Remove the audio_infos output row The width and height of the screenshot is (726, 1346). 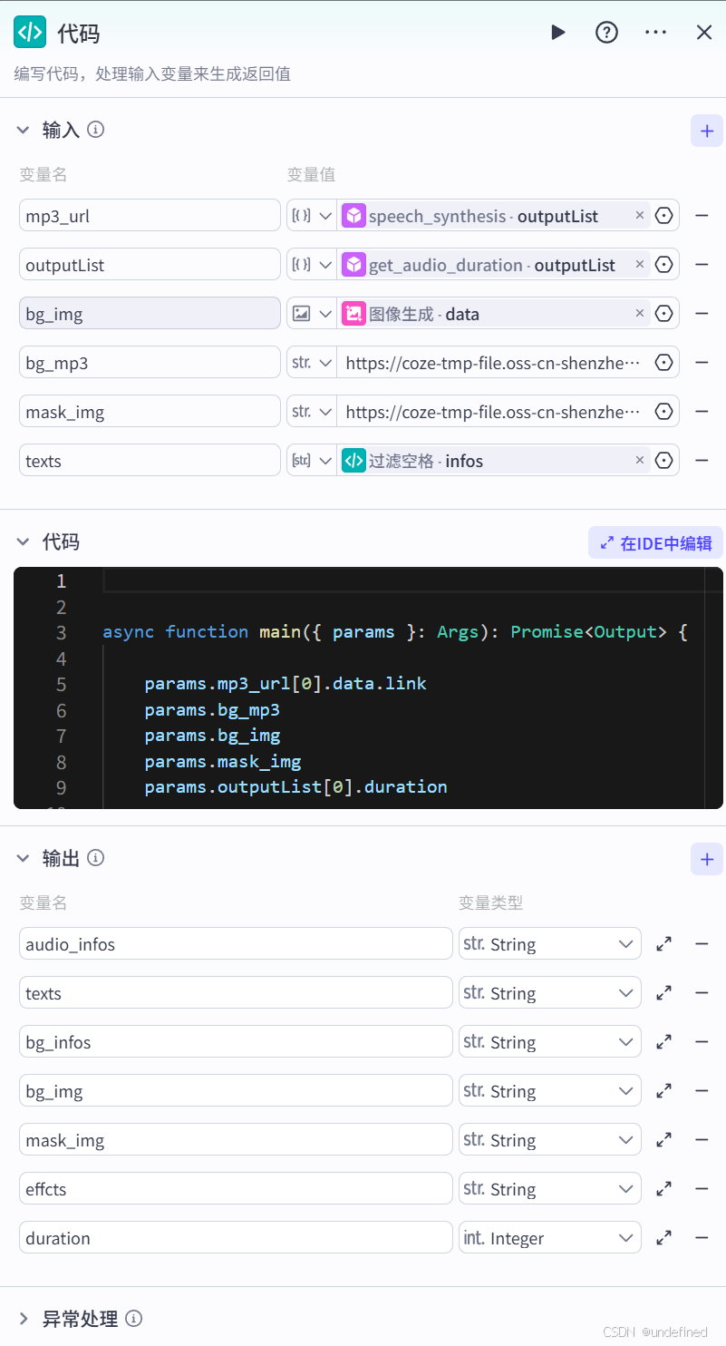pos(702,943)
